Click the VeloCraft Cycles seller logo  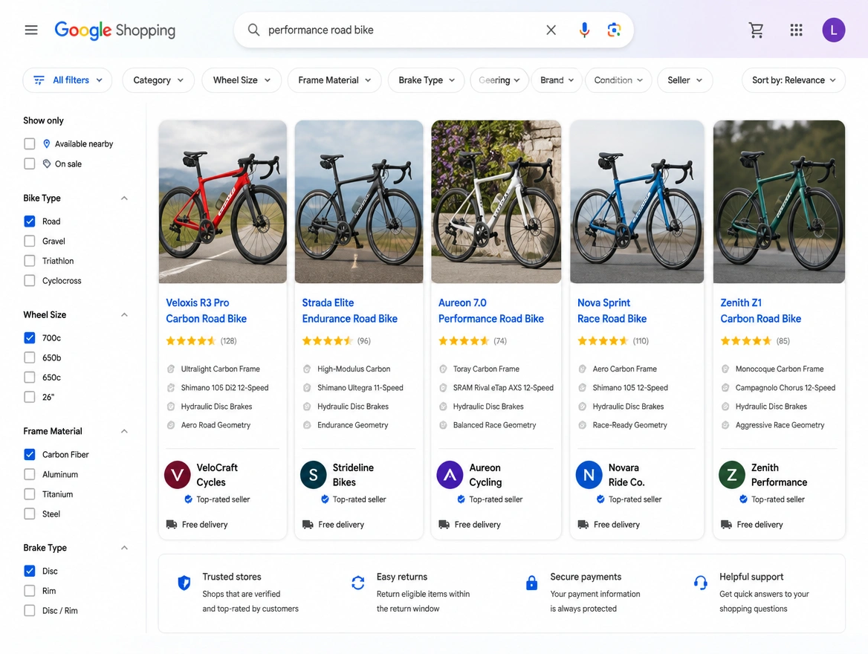tap(177, 475)
